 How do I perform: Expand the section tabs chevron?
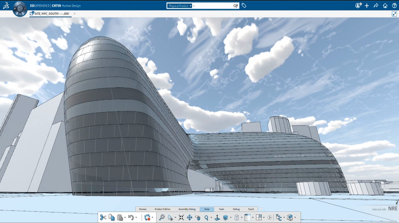(261, 209)
